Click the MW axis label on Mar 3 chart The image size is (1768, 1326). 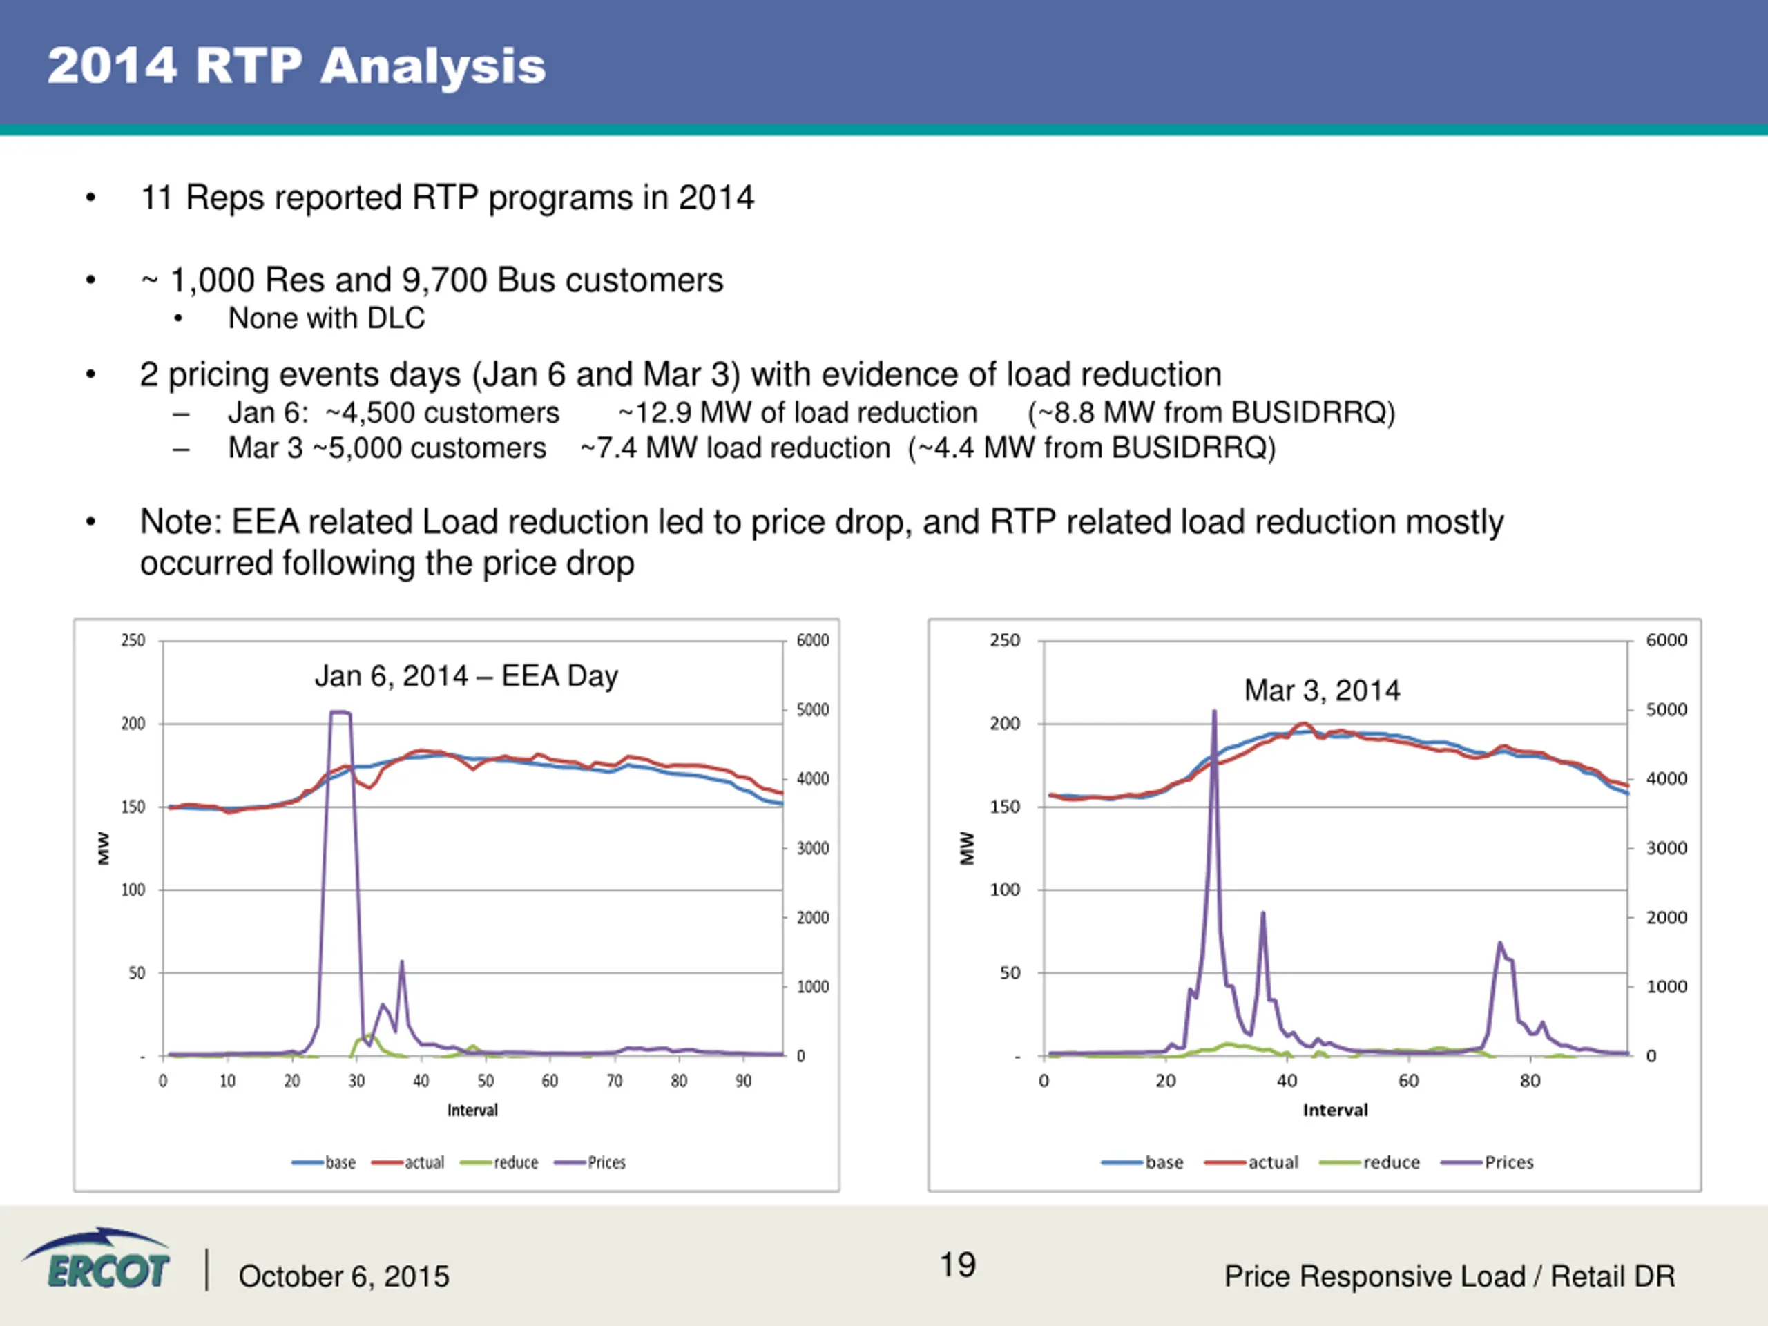[x=967, y=848]
